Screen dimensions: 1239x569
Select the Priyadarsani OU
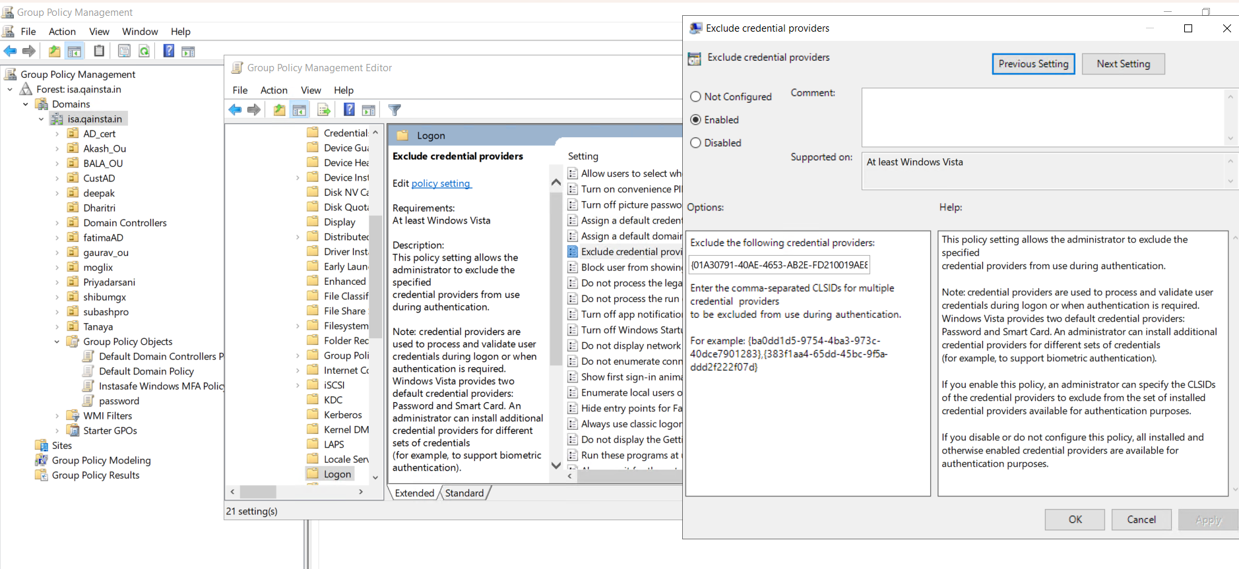tap(109, 282)
